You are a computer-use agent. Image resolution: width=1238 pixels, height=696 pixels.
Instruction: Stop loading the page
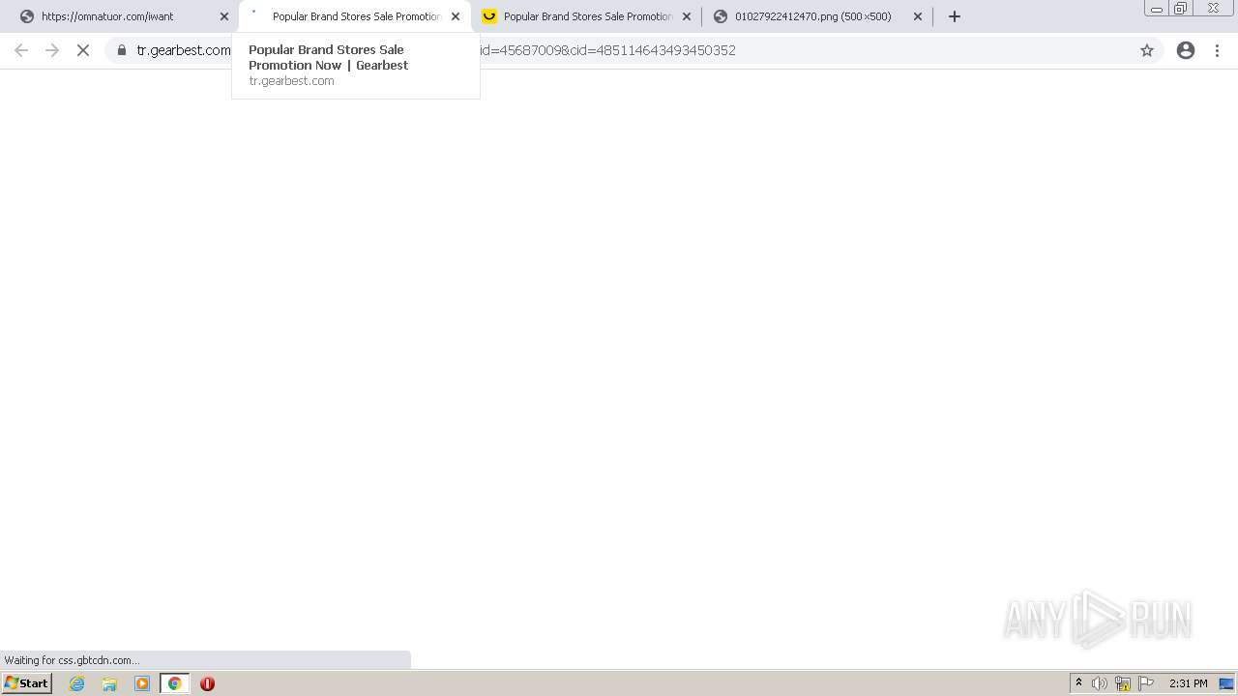click(83, 50)
